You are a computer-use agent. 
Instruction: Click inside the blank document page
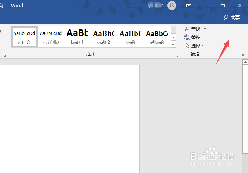tap(70, 119)
